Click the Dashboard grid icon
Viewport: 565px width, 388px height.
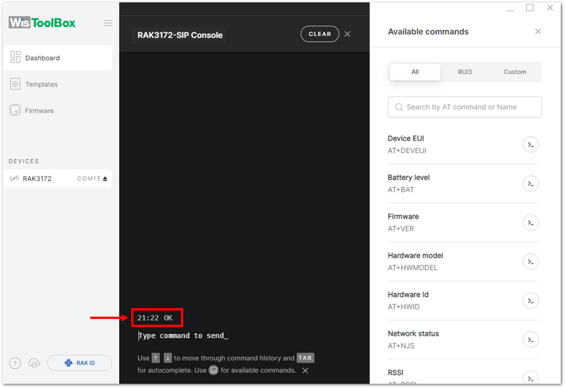tap(16, 57)
